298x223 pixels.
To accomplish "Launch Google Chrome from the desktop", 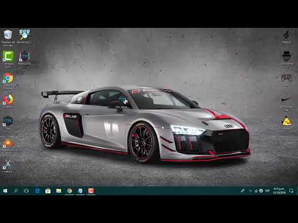I will click(8, 81).
